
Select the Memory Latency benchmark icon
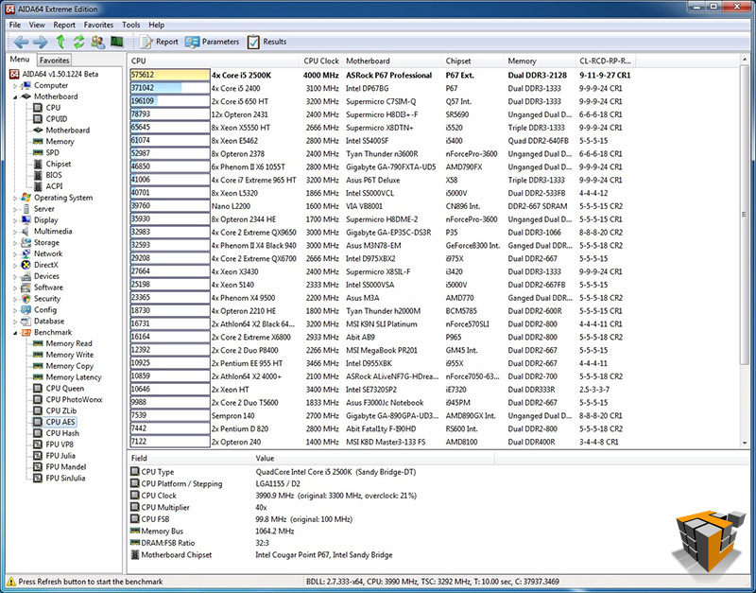pyautogui.click(x=38, y=377)
